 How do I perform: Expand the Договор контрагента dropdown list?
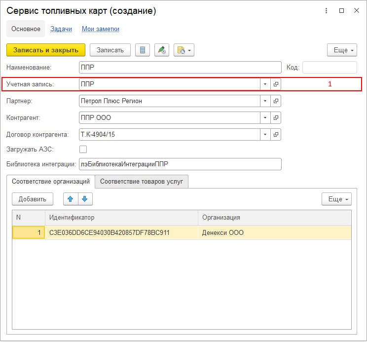(x=265, y=134)
